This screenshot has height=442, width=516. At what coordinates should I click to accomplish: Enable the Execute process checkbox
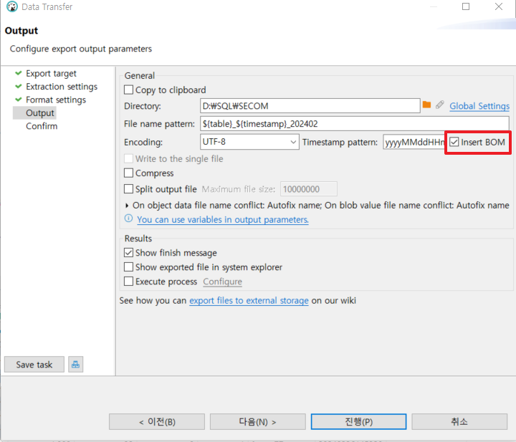(x=128, y=282)
